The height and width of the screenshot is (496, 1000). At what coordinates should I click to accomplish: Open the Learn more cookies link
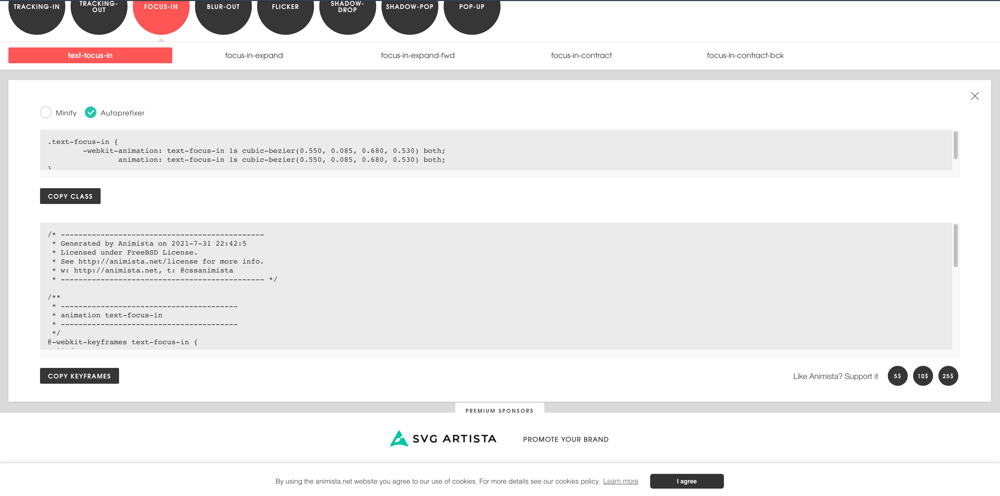click(x=620, y=481)
